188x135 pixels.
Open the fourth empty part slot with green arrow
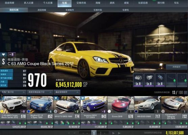click(171, 80)
